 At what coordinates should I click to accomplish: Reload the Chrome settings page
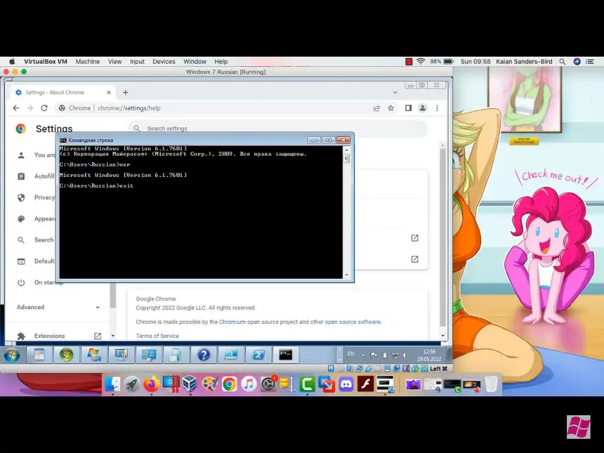(x=44, y=109)
